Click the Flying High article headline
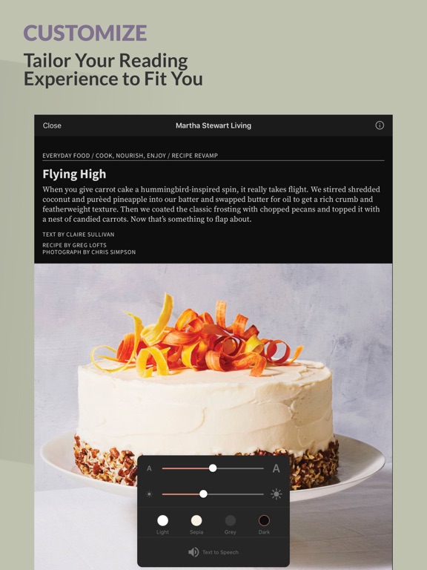This screenshot has height=570, width=427. [x=74, y=174]
